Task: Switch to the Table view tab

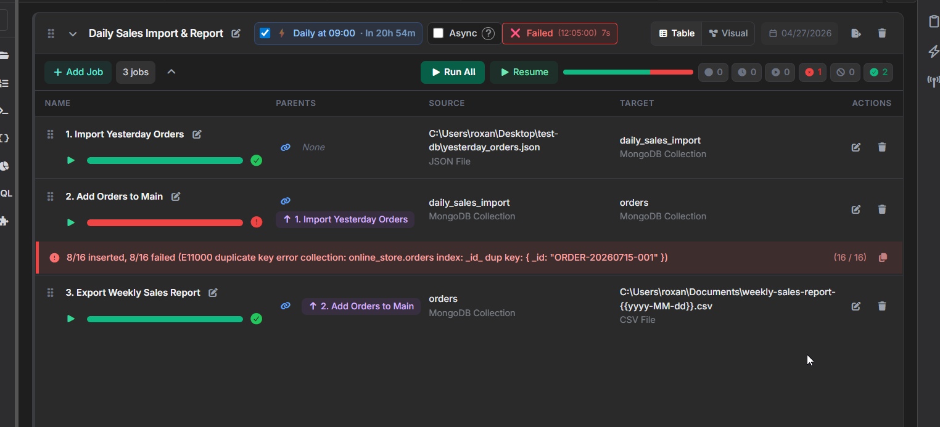Action: tap(677, 33)
